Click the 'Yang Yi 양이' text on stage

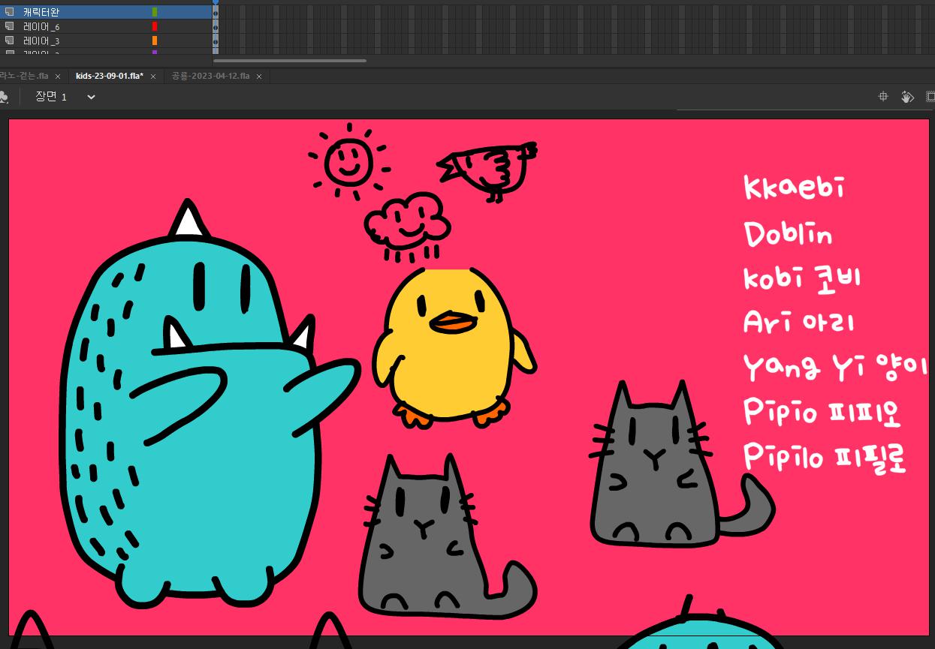point(836,367)
